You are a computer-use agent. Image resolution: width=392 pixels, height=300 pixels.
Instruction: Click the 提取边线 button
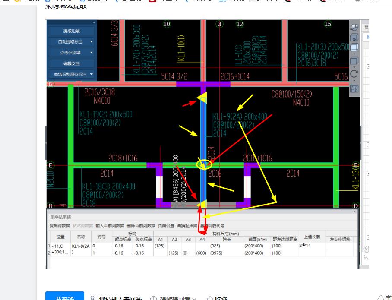(x=72, y=31)
